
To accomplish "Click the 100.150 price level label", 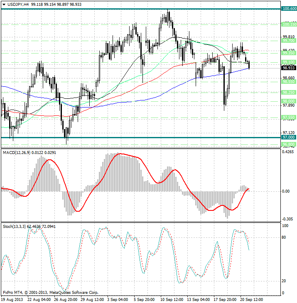I will (x=289, y=24).
